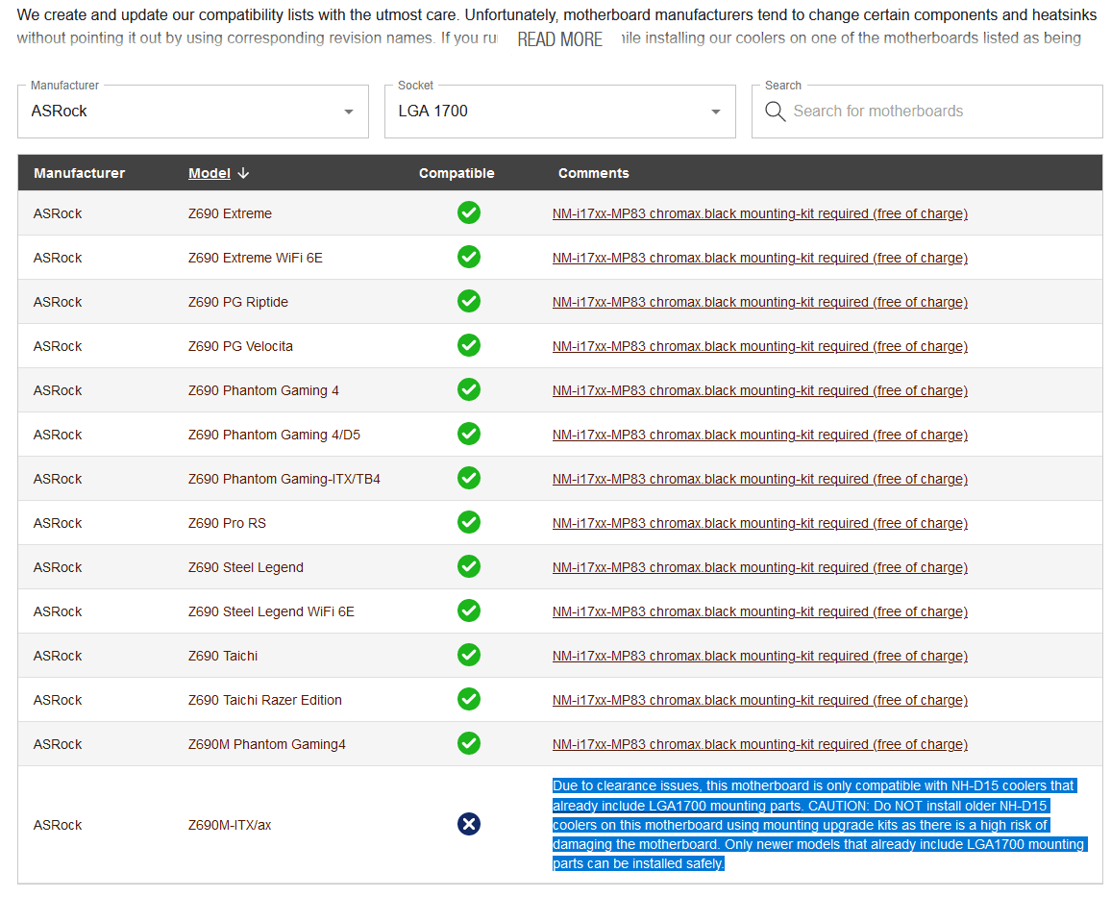Click model name Z690 Phantom Gaming 4
Viewport: 1111px width, 897px height.
[263, 390]
